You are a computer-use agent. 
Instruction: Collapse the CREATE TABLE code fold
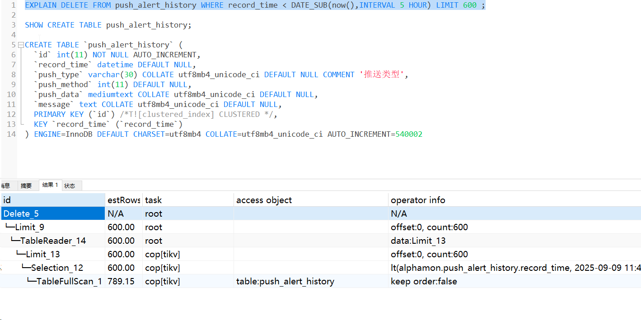pos(21,45)
